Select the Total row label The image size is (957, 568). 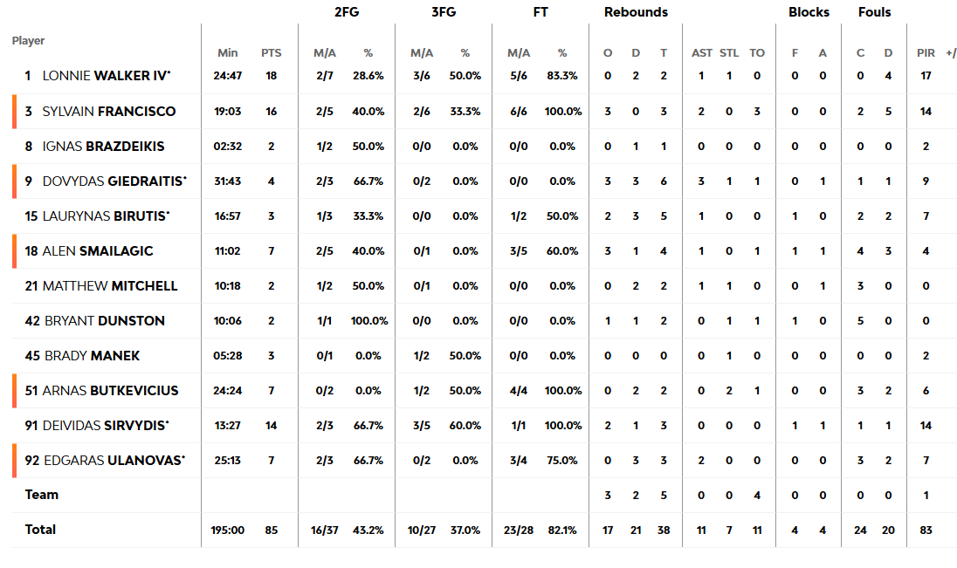click(x=40, y=530)
